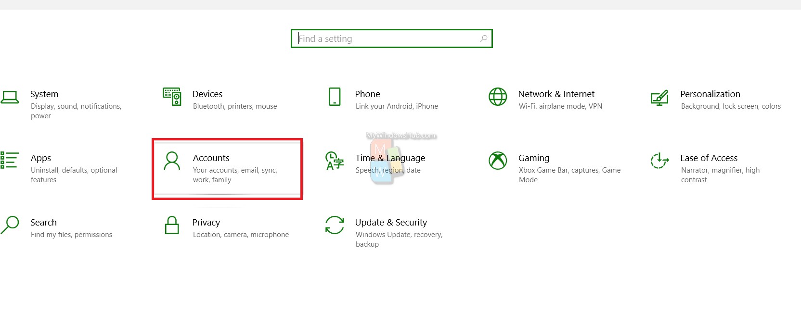
Task: Click 'Speech, region, date' description
Action: tap(388, 170)
